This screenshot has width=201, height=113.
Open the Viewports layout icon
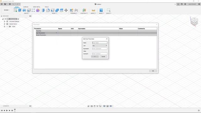coord(111,106)
